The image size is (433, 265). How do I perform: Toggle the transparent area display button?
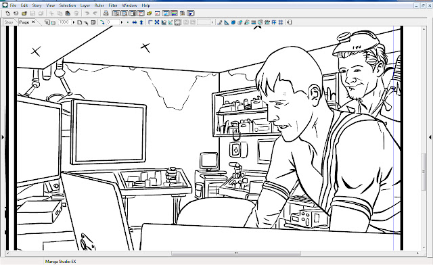coord(177,22)
